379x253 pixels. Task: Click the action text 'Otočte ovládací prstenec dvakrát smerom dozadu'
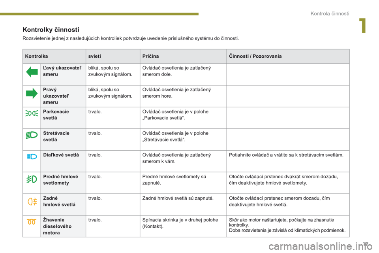pos(283,179)
